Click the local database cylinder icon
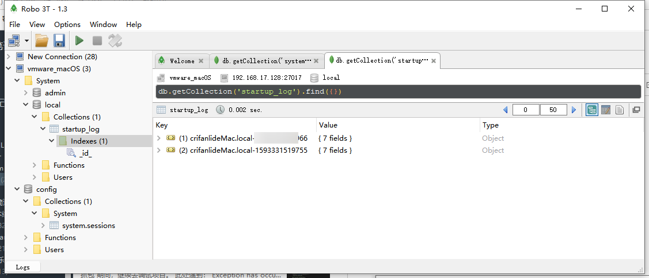Viewport: 649px width, 278px height. coord(37,105)
